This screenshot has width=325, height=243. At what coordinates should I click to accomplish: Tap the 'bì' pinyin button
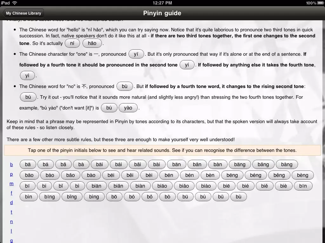coord(77,186)
